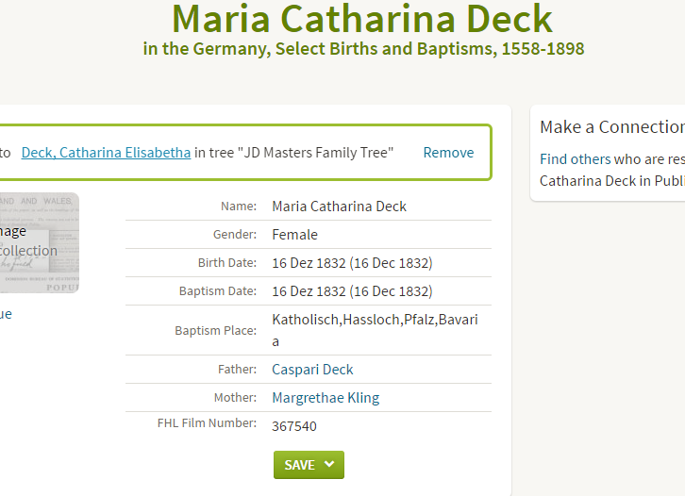Follow the Find others link
This screenshot has height=496, width=685.
[x=575, y=159]
